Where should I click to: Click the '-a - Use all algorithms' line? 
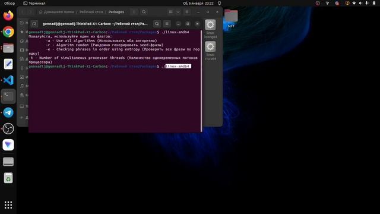(x=102, y=41)
